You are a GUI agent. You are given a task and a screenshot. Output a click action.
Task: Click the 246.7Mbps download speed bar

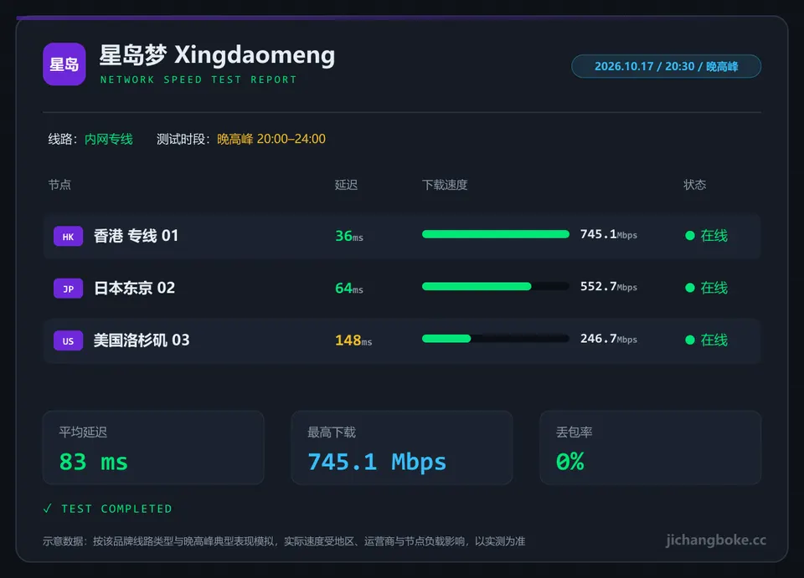495,339
